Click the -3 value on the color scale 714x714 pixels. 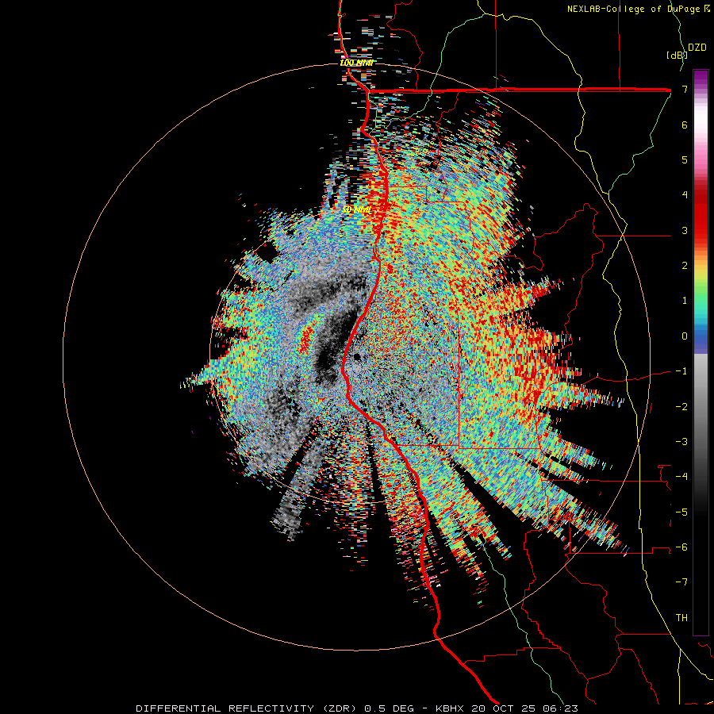coord(681,442)
